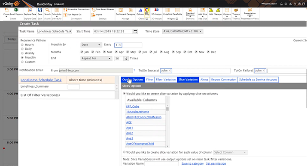Open the Repeat For end dropdown
The height and width of the screenshot is (166, 307).
(x=96, y=58)
